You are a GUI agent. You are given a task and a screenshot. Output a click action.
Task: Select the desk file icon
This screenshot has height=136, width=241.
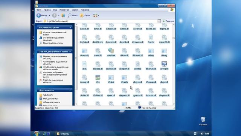click(x=84, y=64)
